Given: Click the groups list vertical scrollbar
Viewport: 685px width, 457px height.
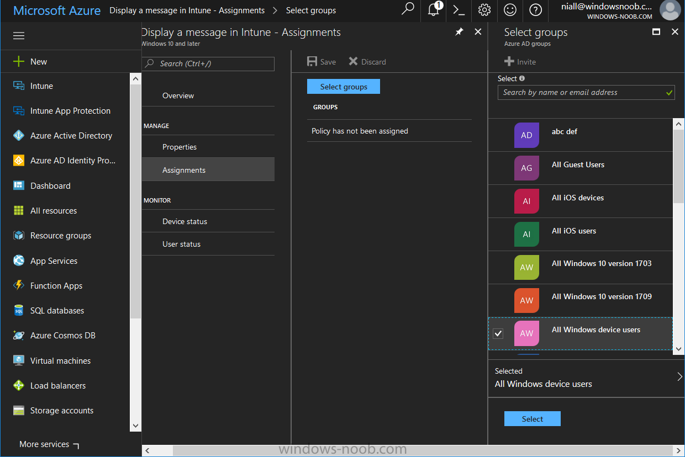Looking at the screenshot, I should pos(679,166).
